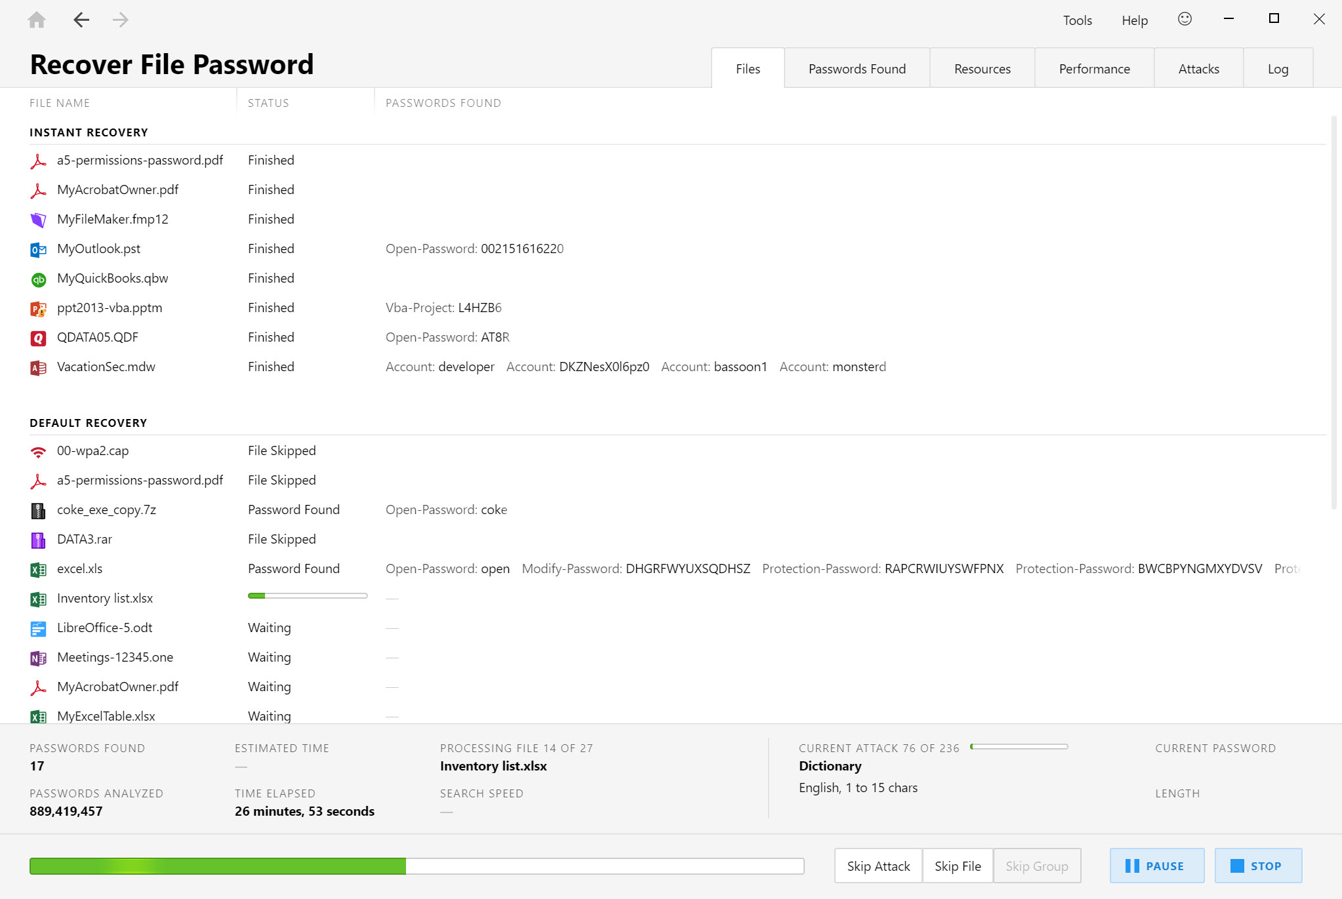1342x899 pixels.
Task: Go to the Home screen icon
Action: (x=37, y=20)
